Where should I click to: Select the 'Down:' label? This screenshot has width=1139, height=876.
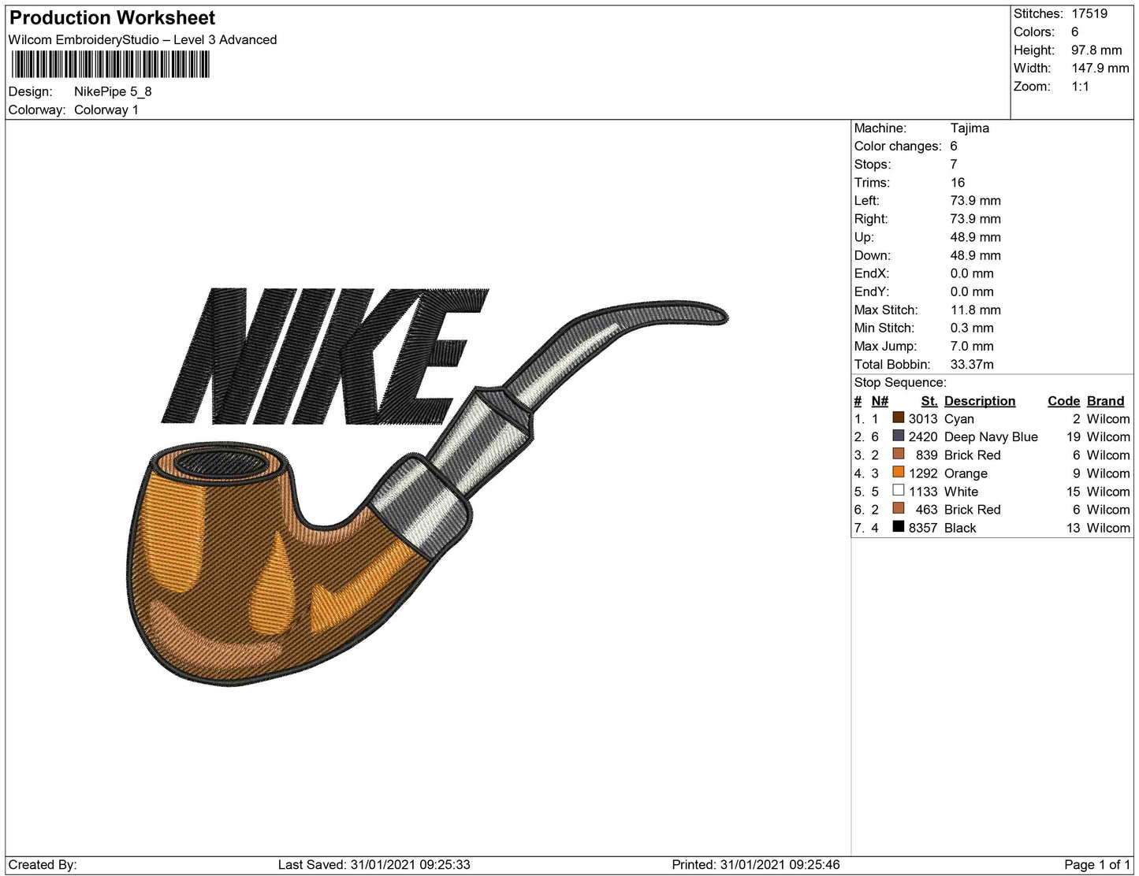coord(873,254)
